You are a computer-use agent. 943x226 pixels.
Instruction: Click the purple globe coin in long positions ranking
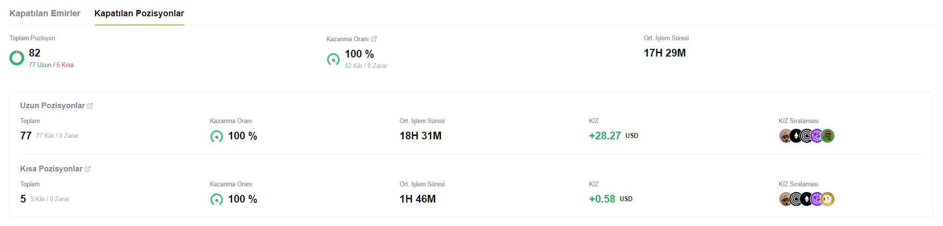pyautogui.click(x=817, y=136)
